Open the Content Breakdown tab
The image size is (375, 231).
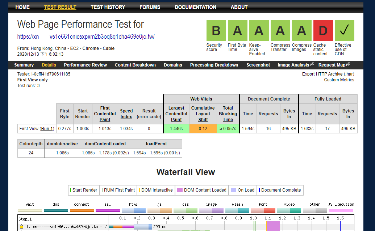[x=135, y=65]
